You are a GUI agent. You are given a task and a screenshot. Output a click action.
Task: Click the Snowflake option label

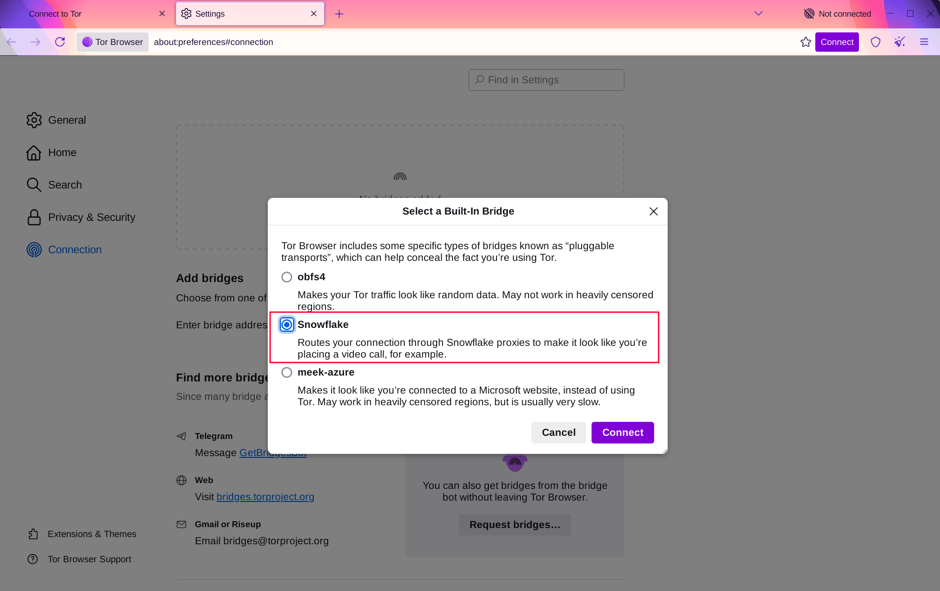(323, 325)
